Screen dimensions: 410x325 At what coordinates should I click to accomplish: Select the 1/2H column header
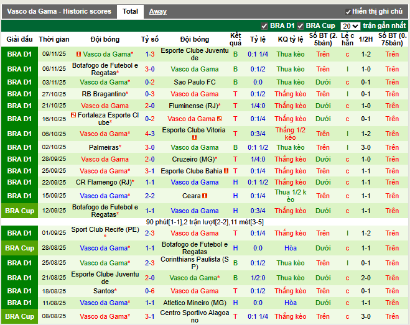[366, 39]
